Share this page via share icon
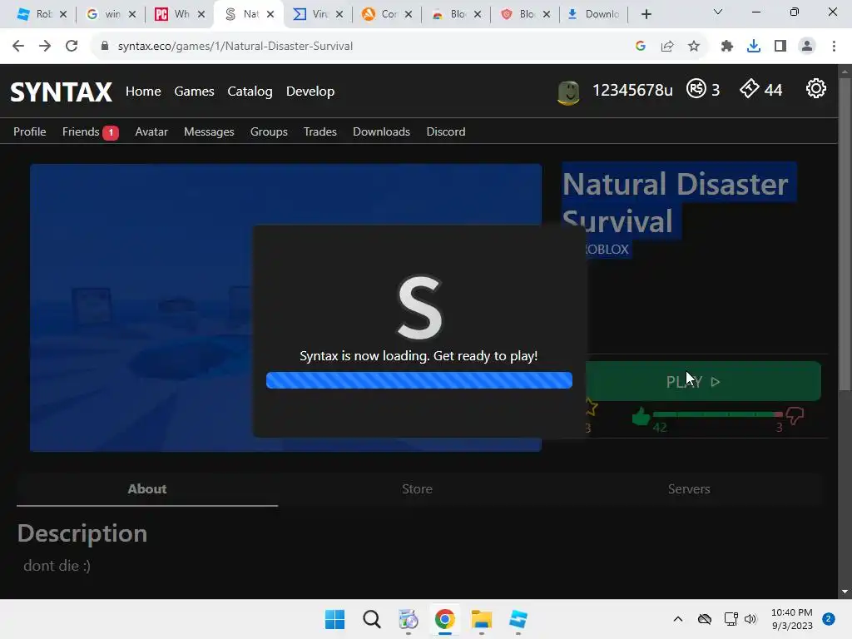The image size is (852, 639). pos(667,47)
